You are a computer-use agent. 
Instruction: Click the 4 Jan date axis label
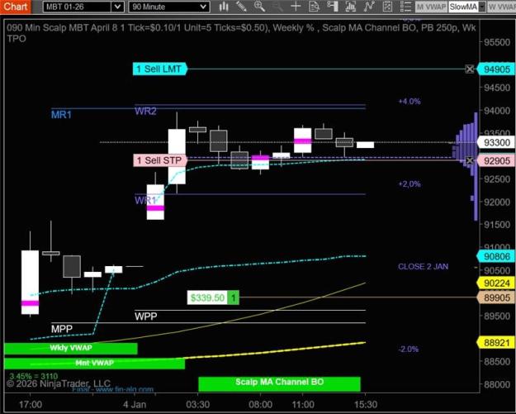(x=135, y=404)
